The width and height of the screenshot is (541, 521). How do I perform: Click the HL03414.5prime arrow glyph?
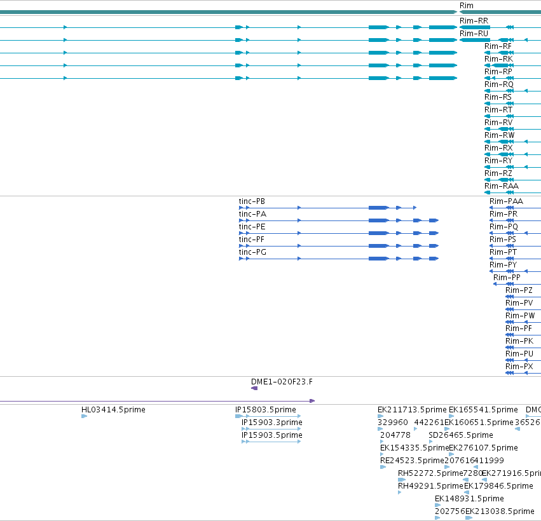pos(84,417)
